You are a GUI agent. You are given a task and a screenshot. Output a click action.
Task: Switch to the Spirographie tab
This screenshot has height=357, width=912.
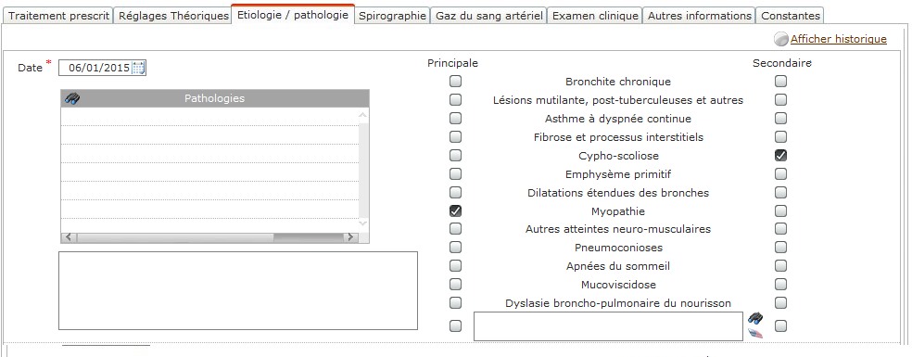[x=393, y=16]
